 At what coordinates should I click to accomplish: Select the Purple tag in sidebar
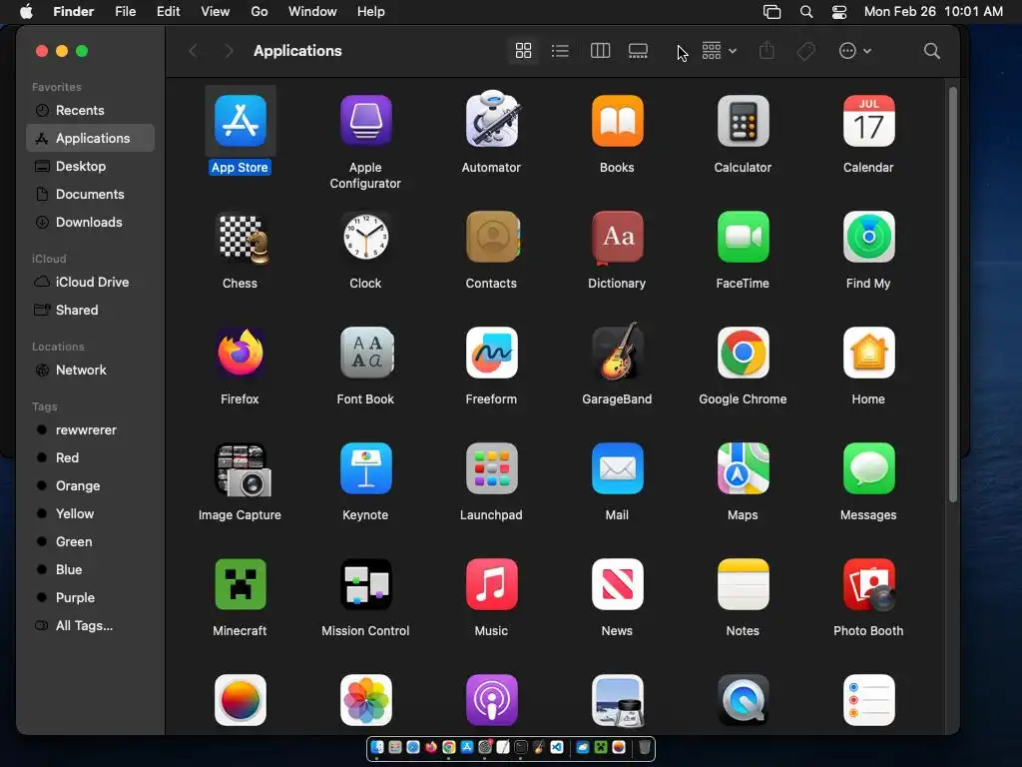[91, 597]
